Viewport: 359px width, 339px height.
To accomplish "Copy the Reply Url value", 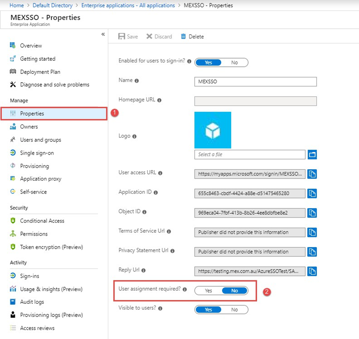I will click(312, 271).
